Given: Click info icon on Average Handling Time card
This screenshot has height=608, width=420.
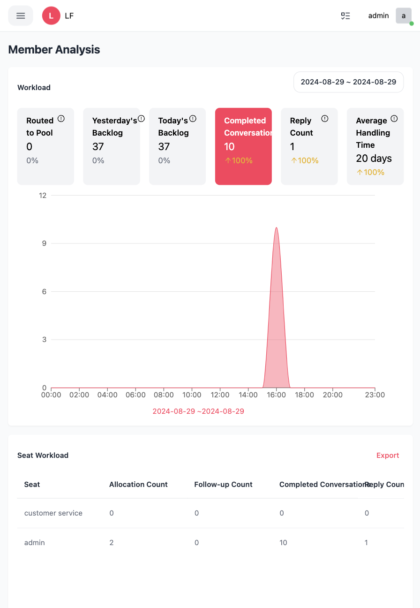Looking at the screenshot, I should tap(394, 119).
